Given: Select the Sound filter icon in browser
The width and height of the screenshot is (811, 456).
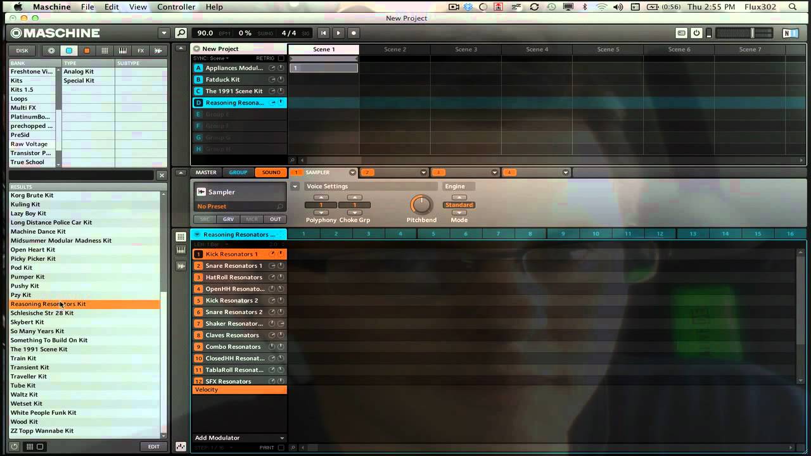Looking at the screenshot, I should coord(87,51).
